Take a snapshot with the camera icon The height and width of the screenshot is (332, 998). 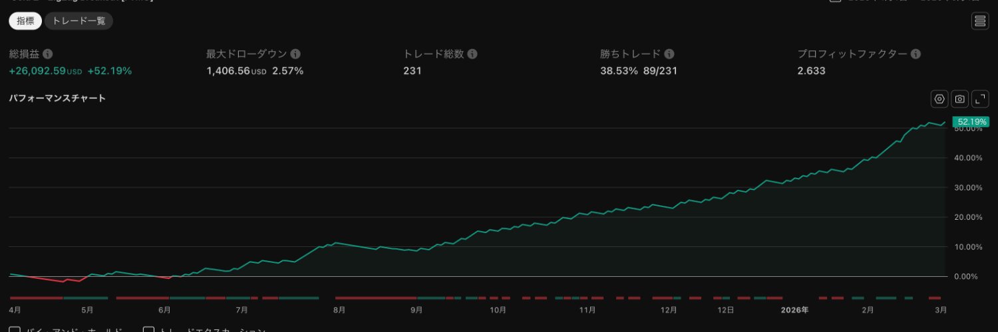tap(959, 99)
